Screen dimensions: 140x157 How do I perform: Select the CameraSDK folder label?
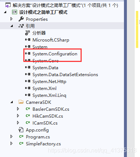tap(38, 102)
